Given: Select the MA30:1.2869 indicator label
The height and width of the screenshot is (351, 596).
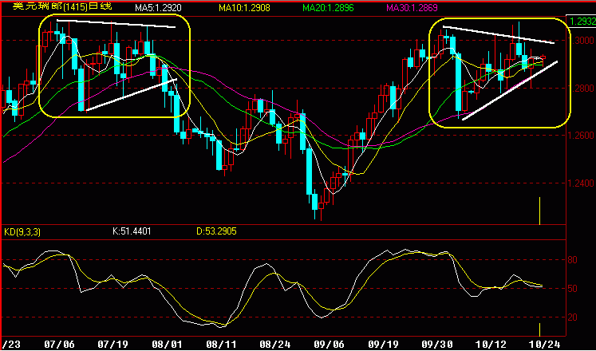Looking at the screenshot, I should point(412,7).
